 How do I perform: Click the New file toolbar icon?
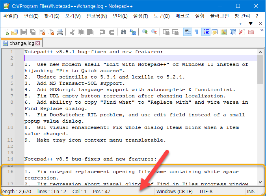click(x=6, y=32)
